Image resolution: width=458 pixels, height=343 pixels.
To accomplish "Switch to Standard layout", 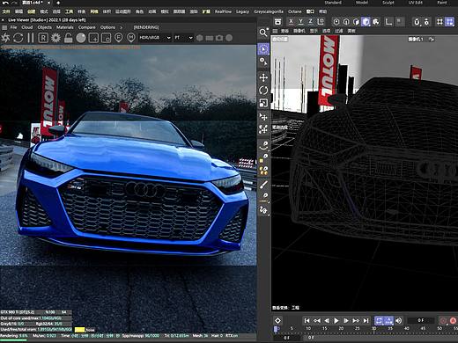I will coord(333,3).
